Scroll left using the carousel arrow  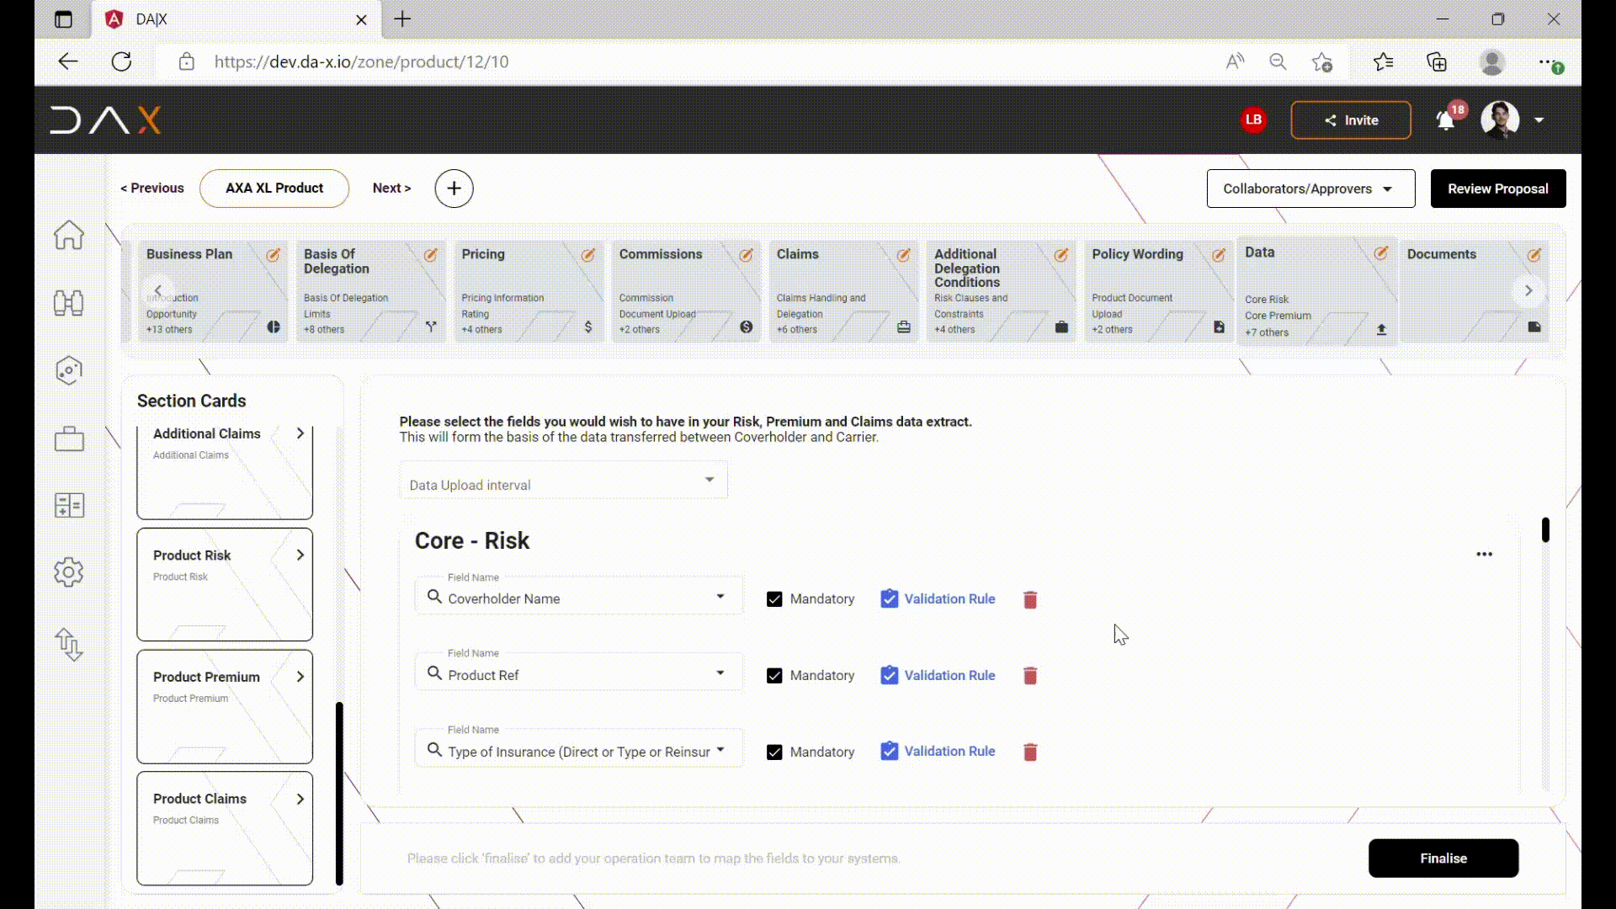pos(157,290)
